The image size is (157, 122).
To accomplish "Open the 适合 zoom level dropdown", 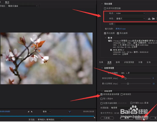I will click(47, 111).
